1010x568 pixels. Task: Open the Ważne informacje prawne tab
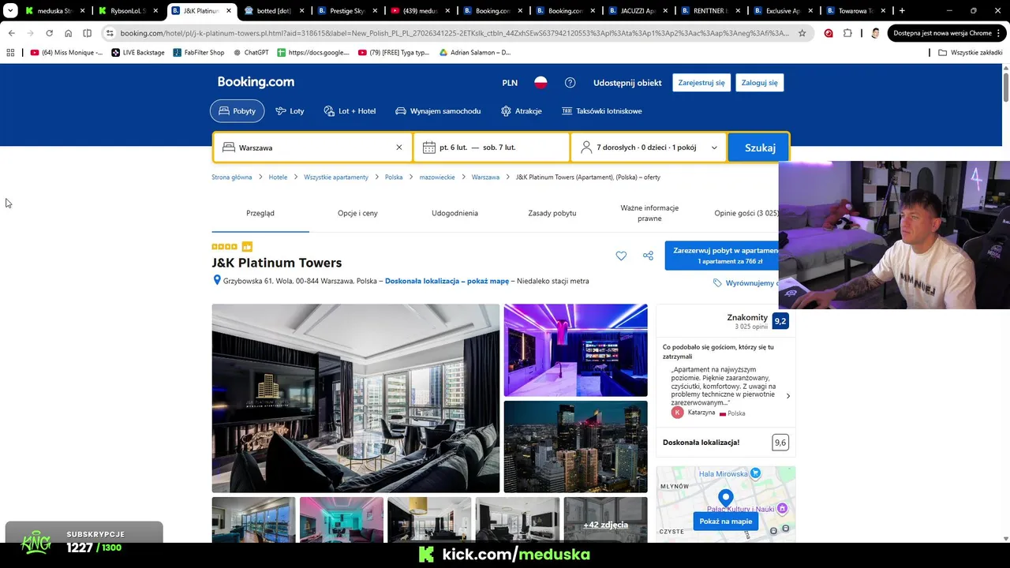coord(649,213)
